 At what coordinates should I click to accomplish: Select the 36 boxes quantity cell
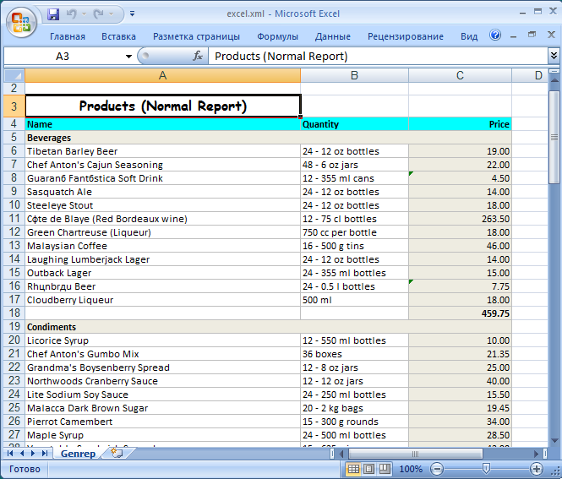(x=354, y=354)
